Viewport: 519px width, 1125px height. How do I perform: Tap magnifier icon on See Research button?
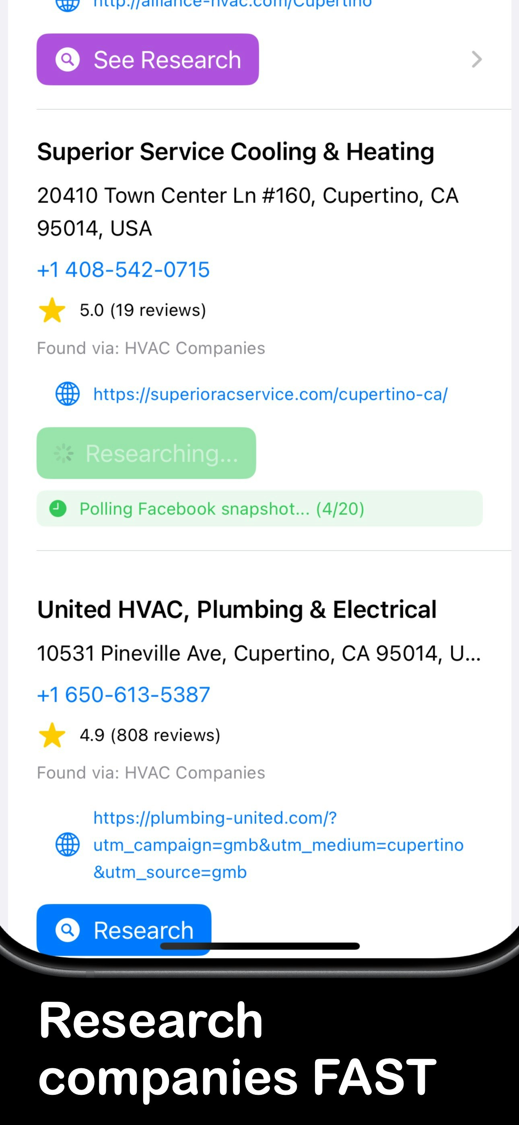(67, 60)
